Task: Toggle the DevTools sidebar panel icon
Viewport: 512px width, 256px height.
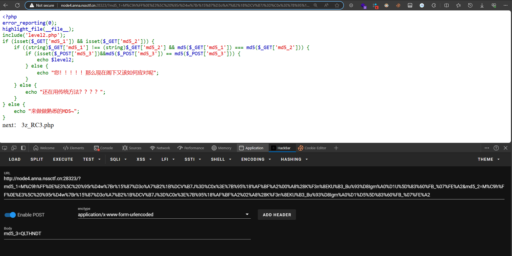Action: click(x=23, y=148)
